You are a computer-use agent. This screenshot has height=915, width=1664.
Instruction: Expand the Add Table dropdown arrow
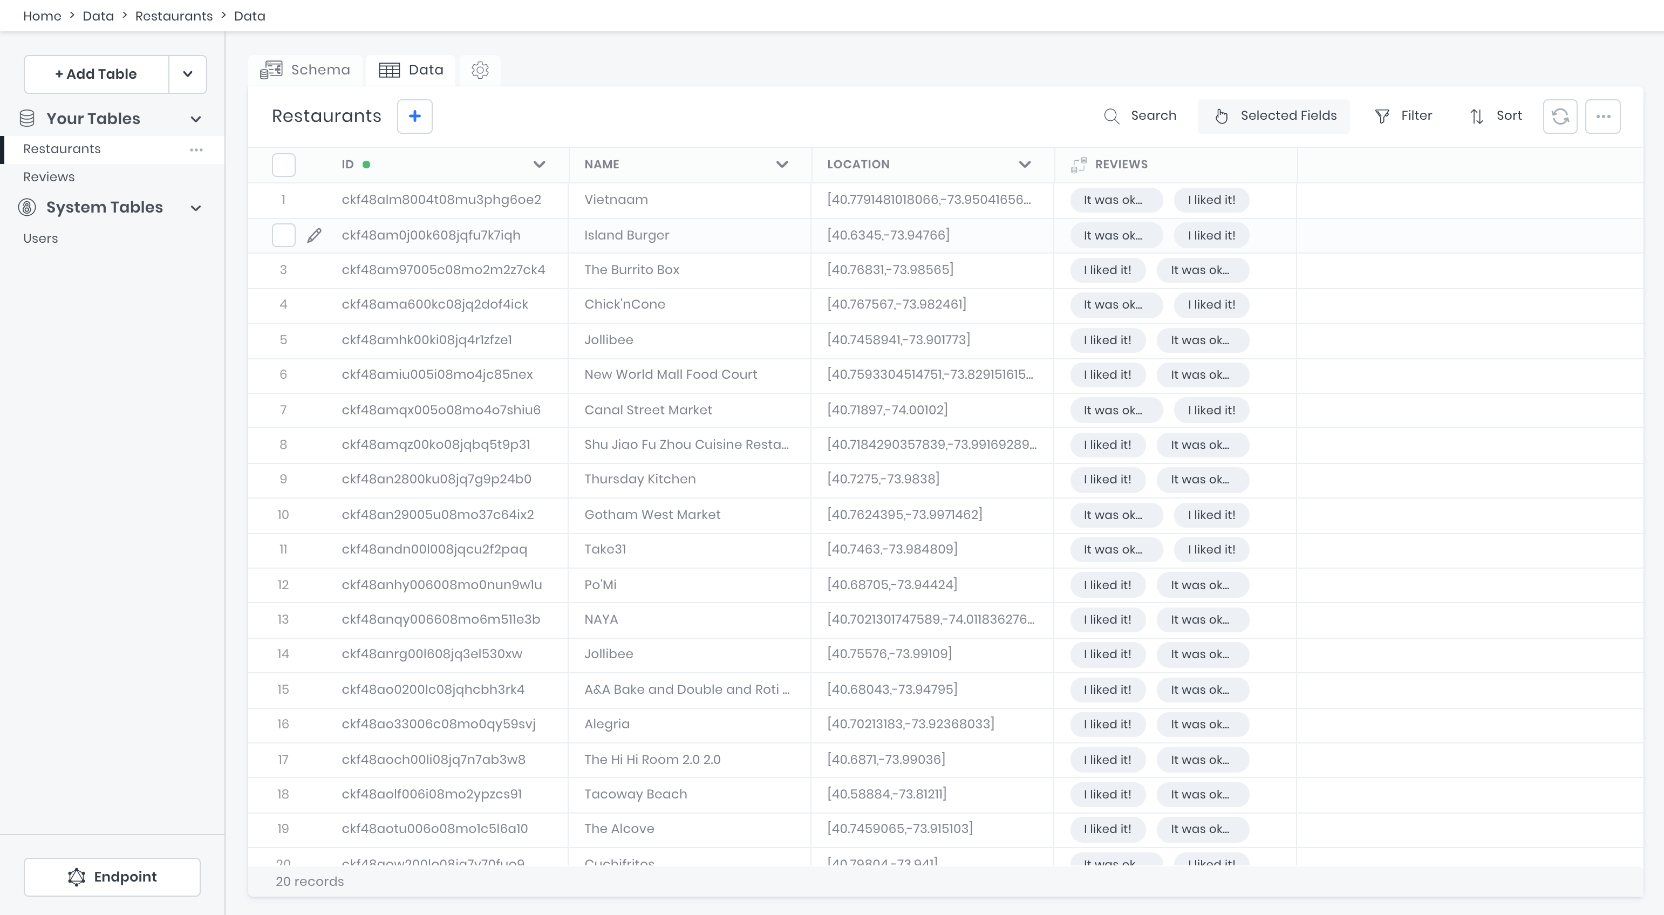point(187,73)
